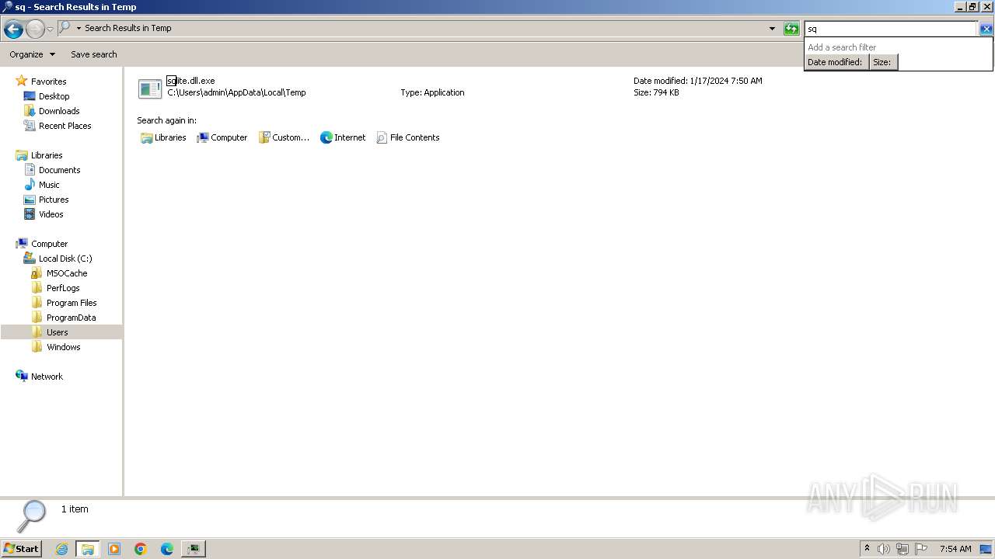Launch Google Chrome from the taskbar
The height and width of the screenshot is (559, 995).
point(141,549)
